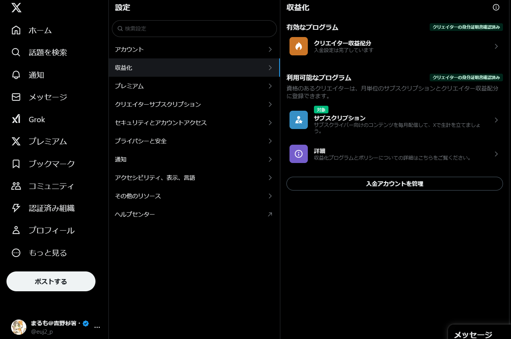Expand the 通知 settings row chevron
The height and width of the screenshot is (339, 511).
point(270,159)
